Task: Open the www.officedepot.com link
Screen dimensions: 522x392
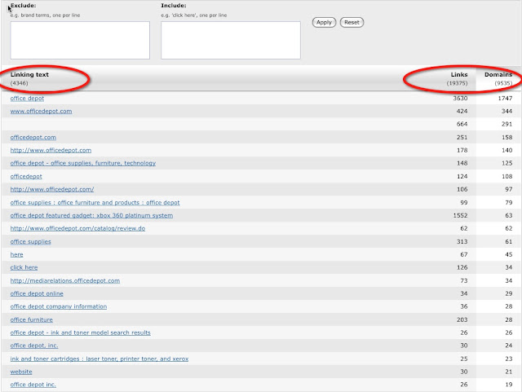Action: (41, 111)
